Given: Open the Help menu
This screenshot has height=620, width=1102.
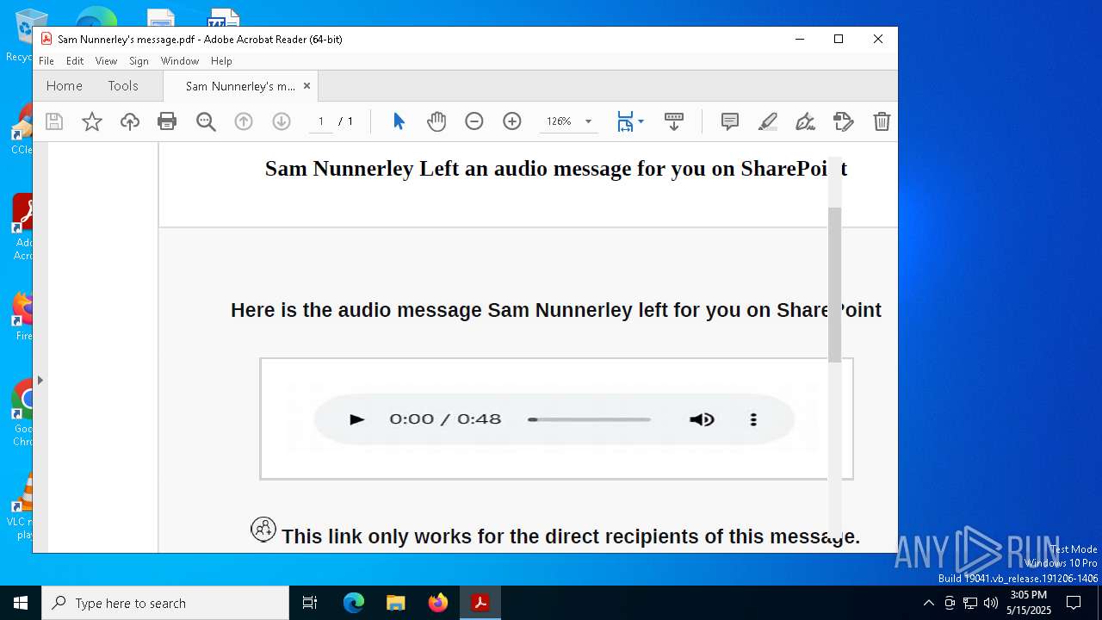Looking at the screenshot, I should coord(221,61).
